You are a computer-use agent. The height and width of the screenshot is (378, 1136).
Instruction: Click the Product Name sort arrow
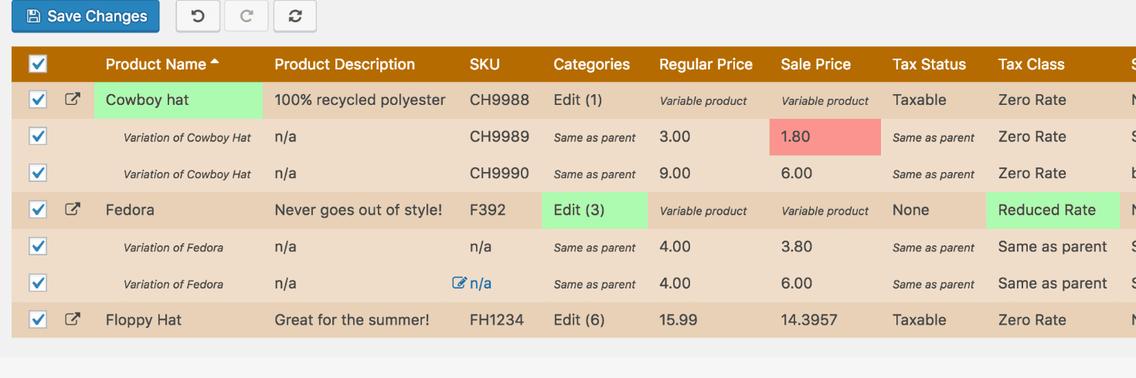pos(215,62)
